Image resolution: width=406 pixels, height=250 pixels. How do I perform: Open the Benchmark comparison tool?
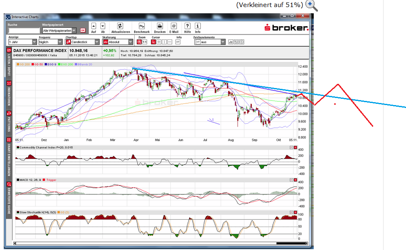[142, 26]
